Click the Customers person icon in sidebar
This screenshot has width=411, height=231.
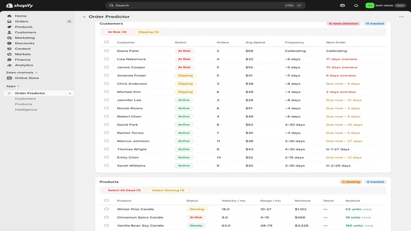(9, 32)
